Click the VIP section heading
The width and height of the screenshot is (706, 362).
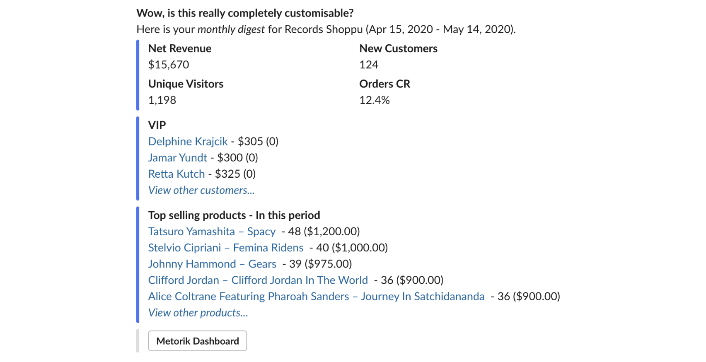[157, 125]
